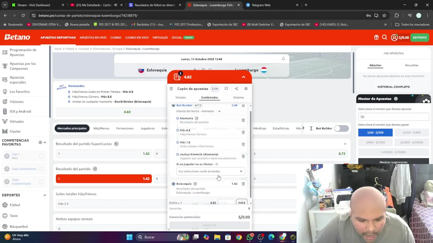The image size is (433, 243).
Task: Choose the S/200 - S/600 winnings range
Action: (x=412, y=133)
